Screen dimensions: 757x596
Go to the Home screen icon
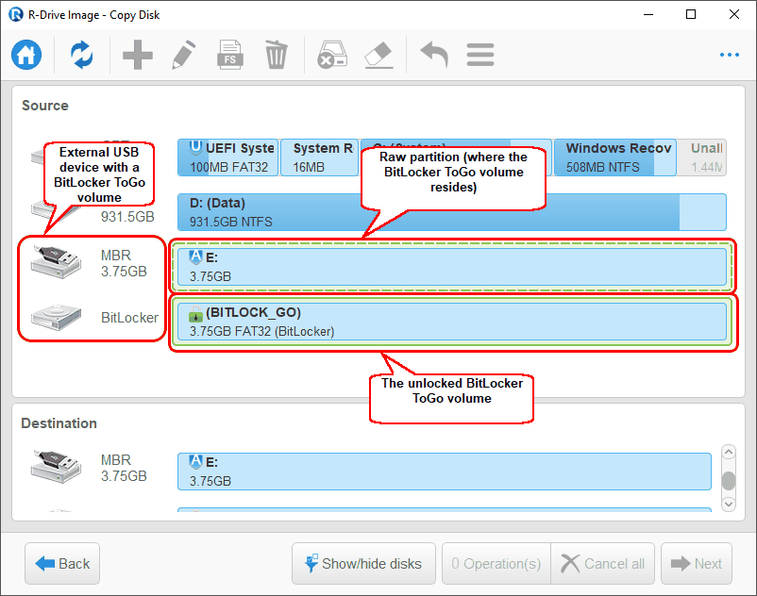(26, 55)
